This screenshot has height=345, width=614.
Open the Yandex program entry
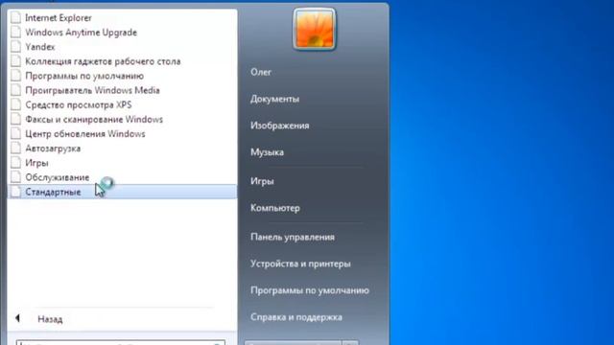coord(40,47)
